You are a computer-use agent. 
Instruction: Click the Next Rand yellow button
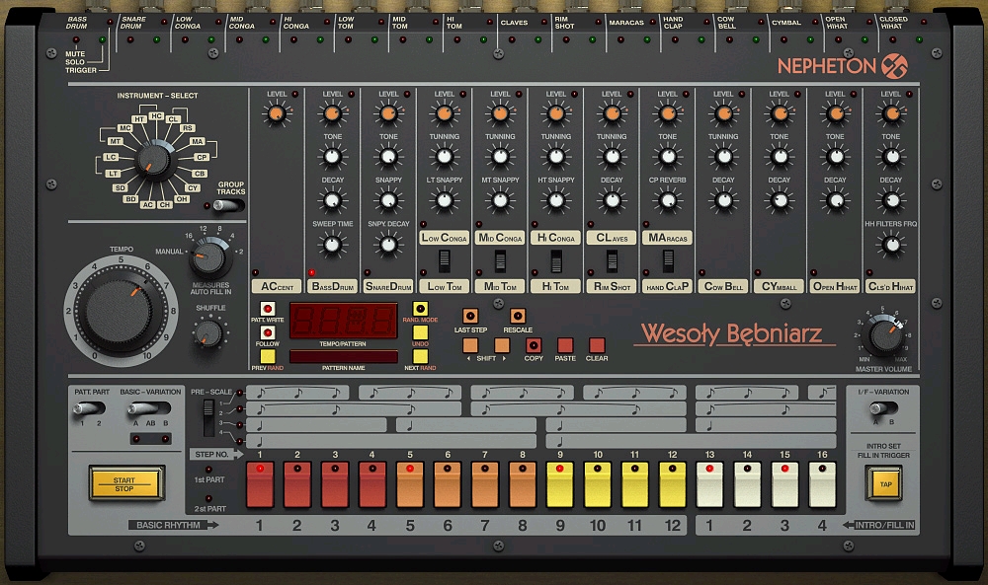[420, 357]
